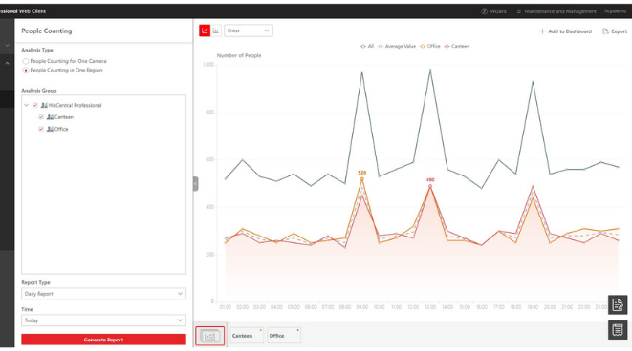The width and height of the screenshot is (632, 351).
Task: Collapse sidebar section with up chevron
Action: click(7, 63)
